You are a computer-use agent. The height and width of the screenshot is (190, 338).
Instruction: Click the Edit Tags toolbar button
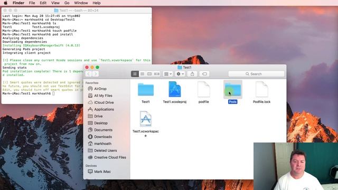click(x=204, y=74)
